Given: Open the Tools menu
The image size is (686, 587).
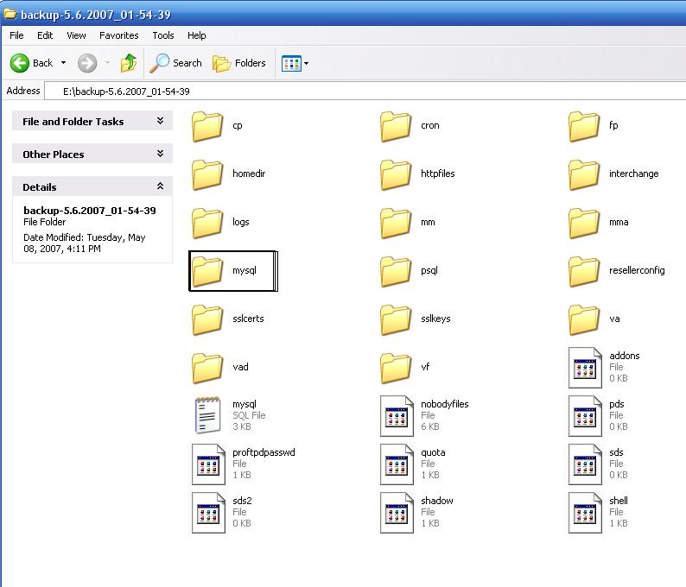Looking at the screenshot, I should 163,35.
